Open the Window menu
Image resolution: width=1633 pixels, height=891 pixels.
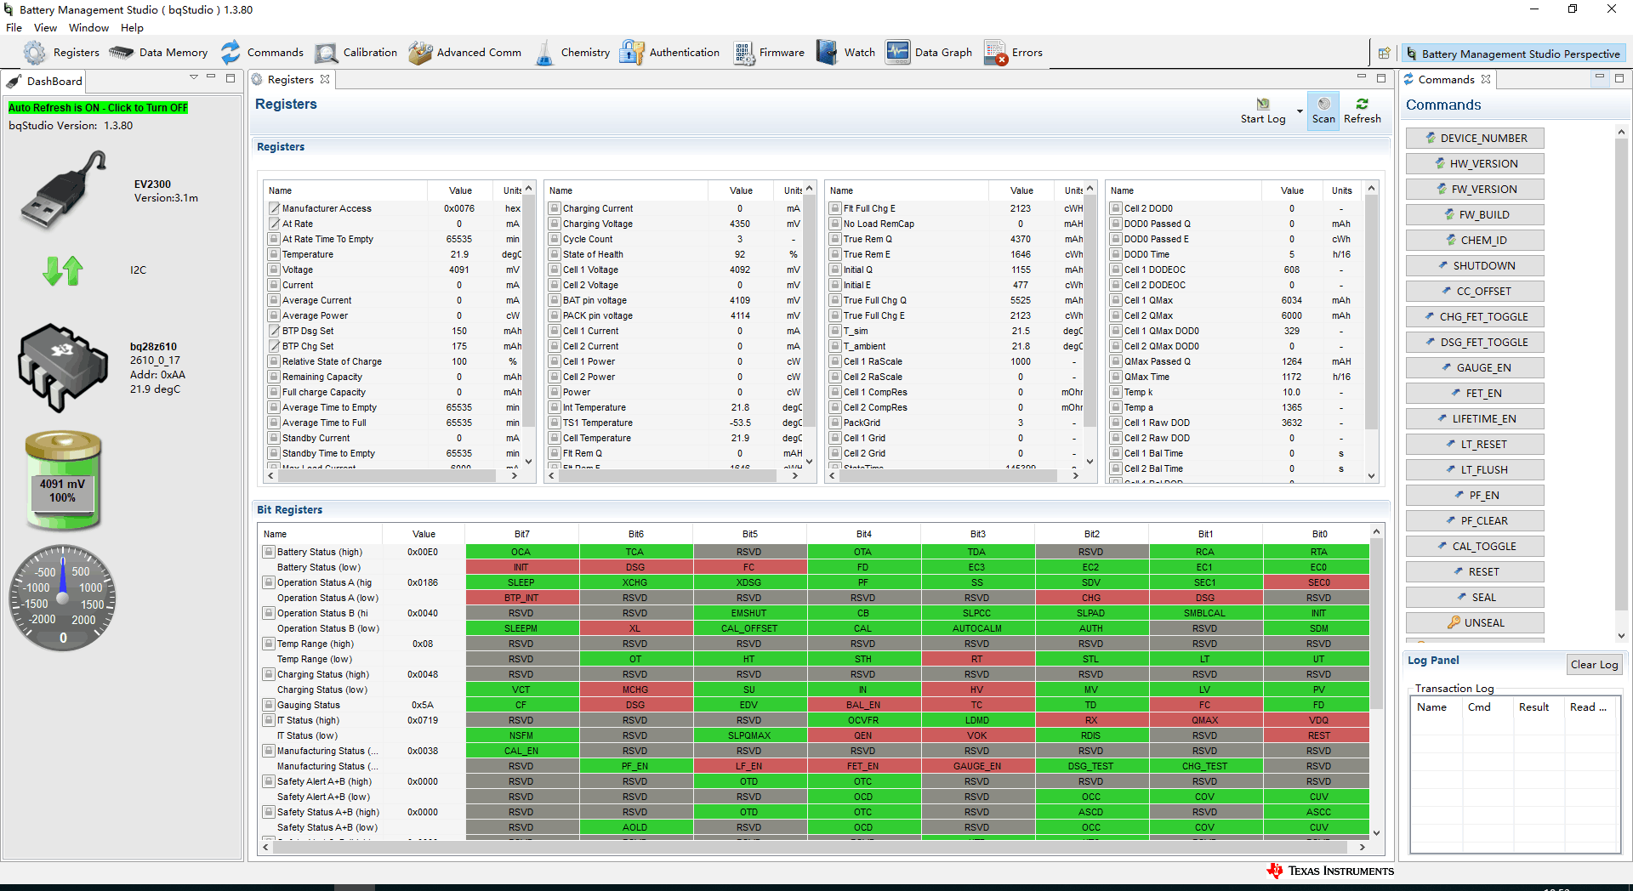pos(88,28)
